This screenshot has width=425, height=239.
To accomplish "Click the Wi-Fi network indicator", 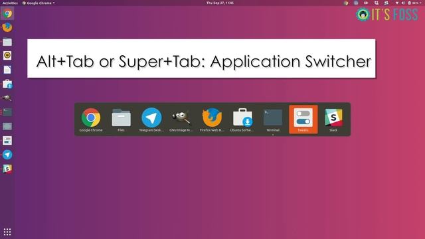I will click(397, 3).
